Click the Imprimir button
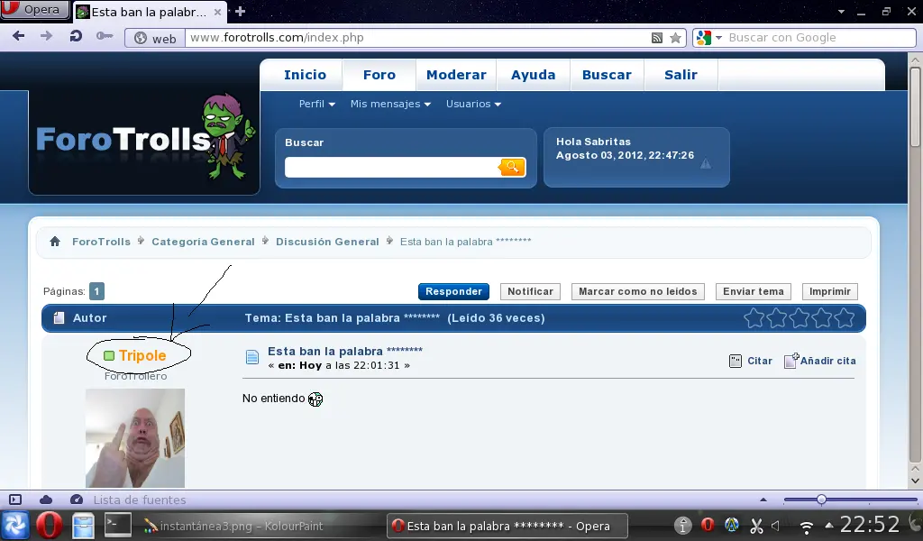 coord(829,291)
